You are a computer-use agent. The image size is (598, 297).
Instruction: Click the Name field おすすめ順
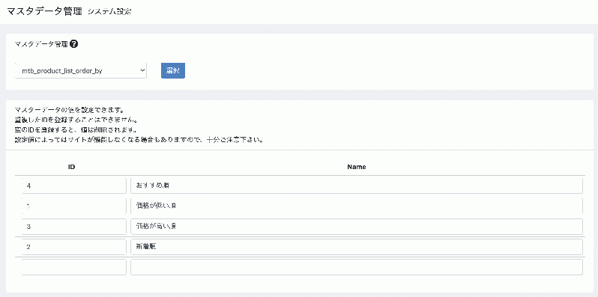tap(357, 186)
